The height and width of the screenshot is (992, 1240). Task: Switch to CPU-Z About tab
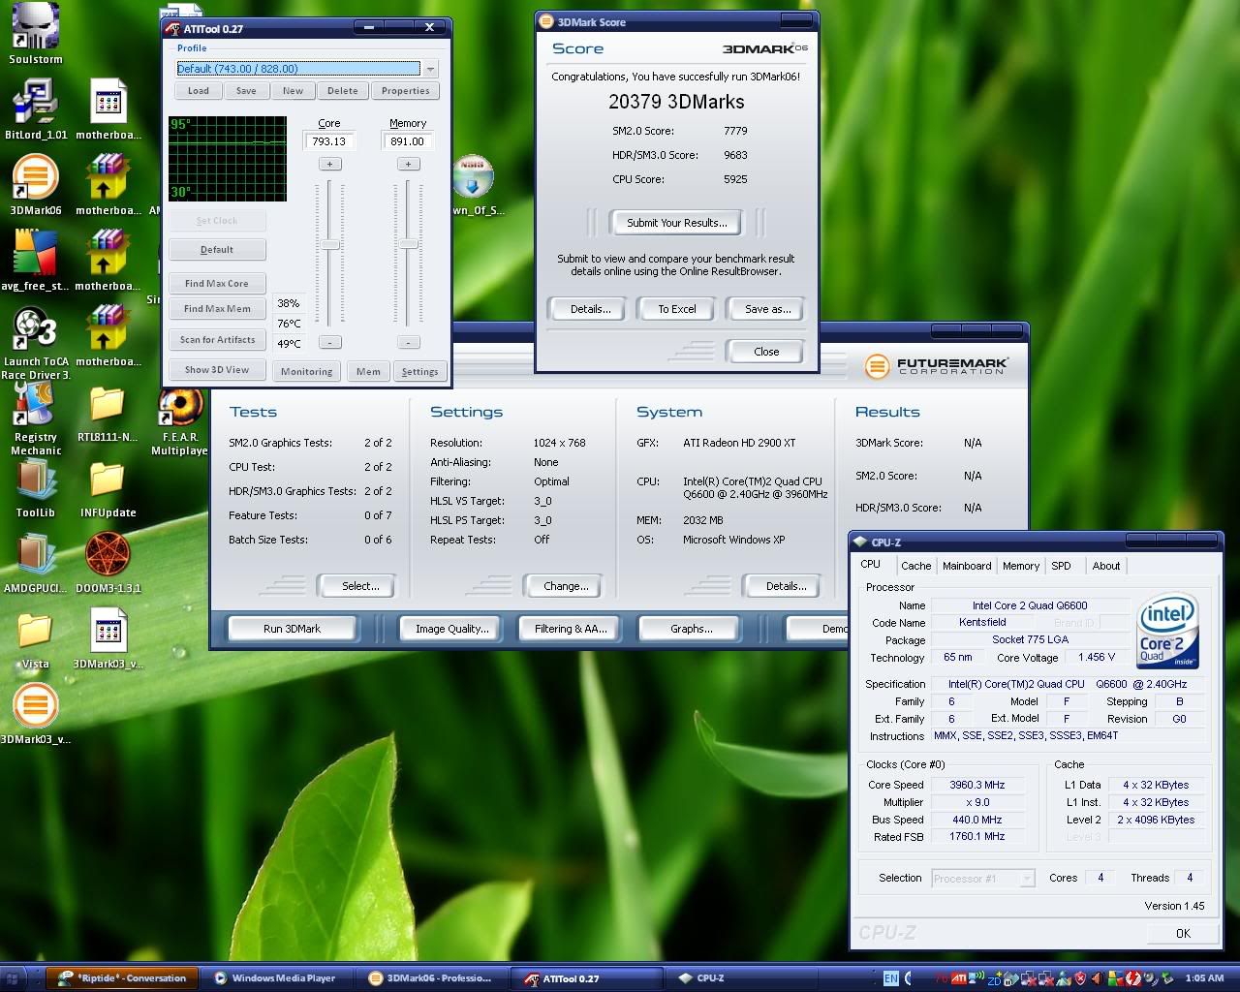pos(1106,566)
